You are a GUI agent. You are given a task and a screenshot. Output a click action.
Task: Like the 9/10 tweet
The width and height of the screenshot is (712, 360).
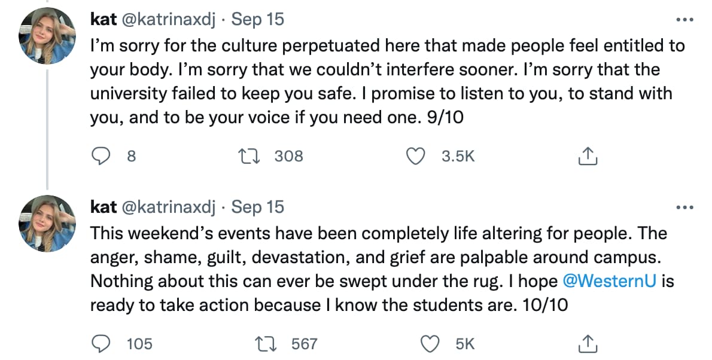click(x=415, y=156)
